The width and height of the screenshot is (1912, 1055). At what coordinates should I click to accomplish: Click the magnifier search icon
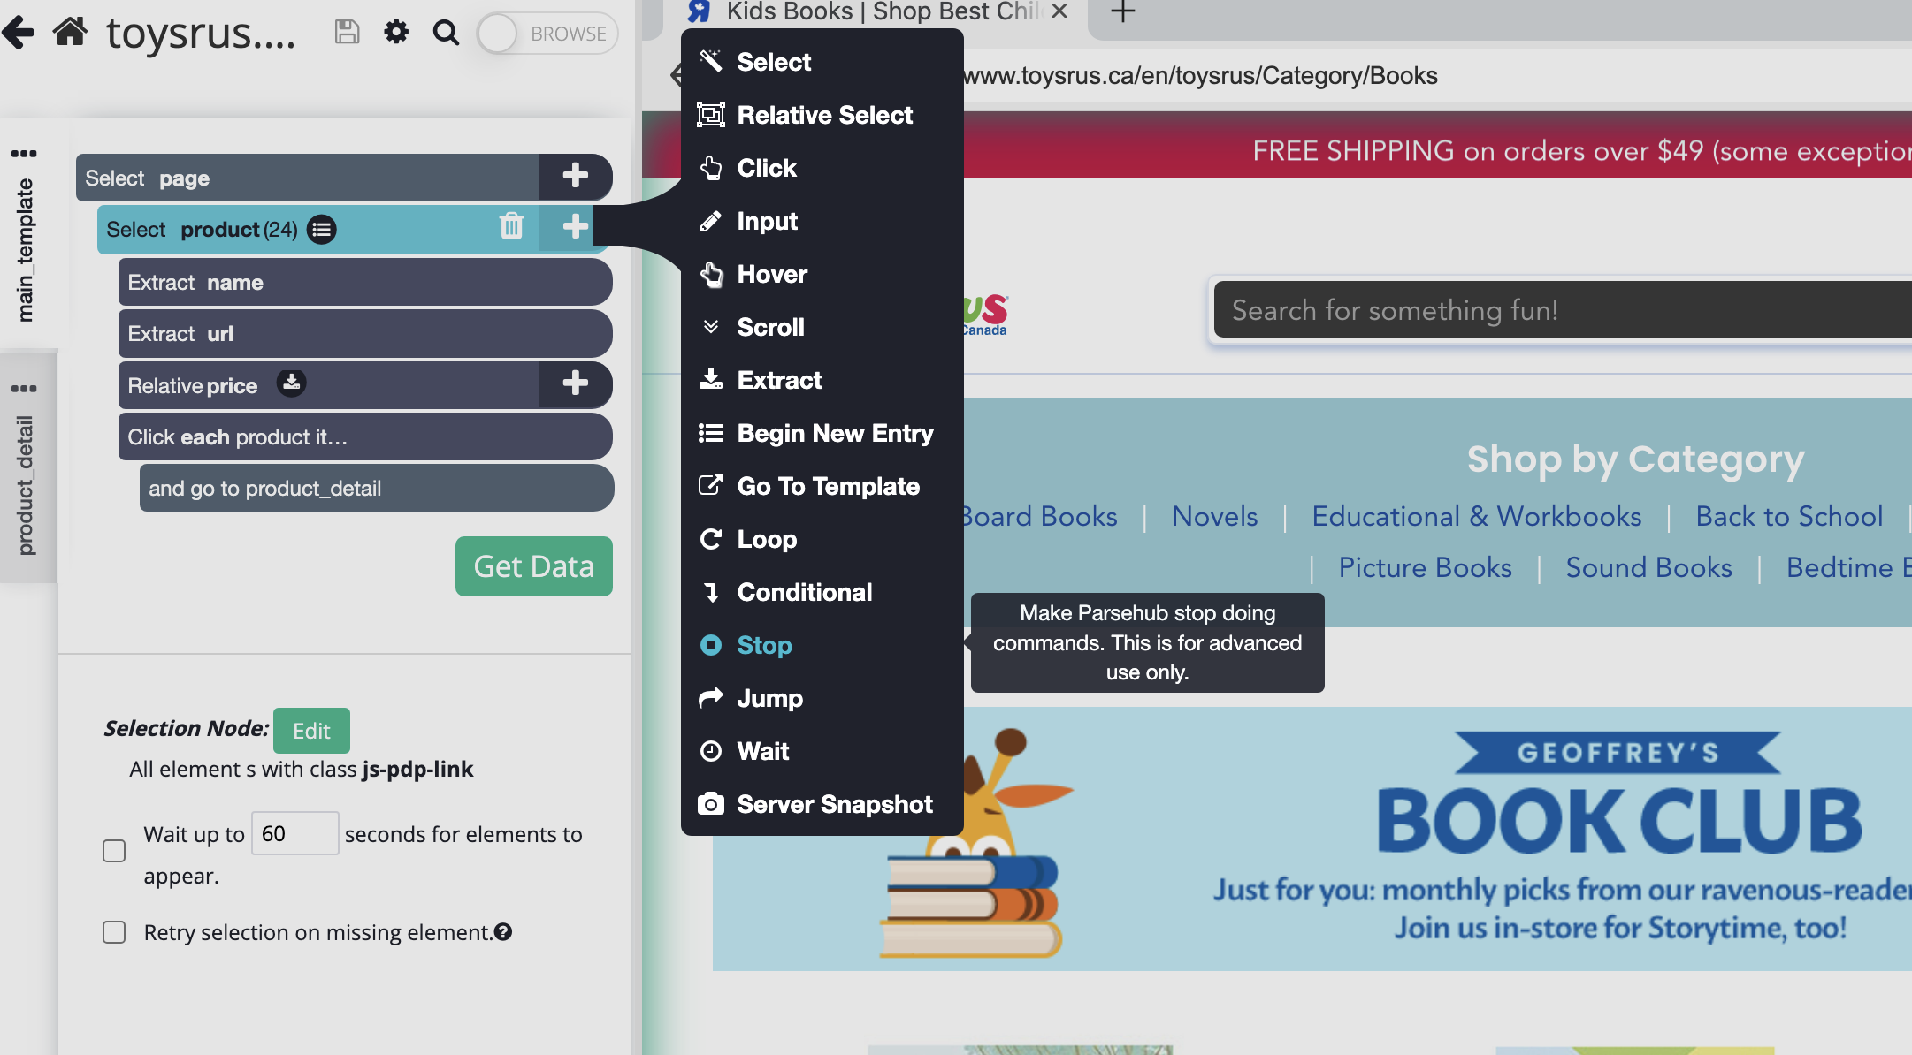tap(446, 33)
